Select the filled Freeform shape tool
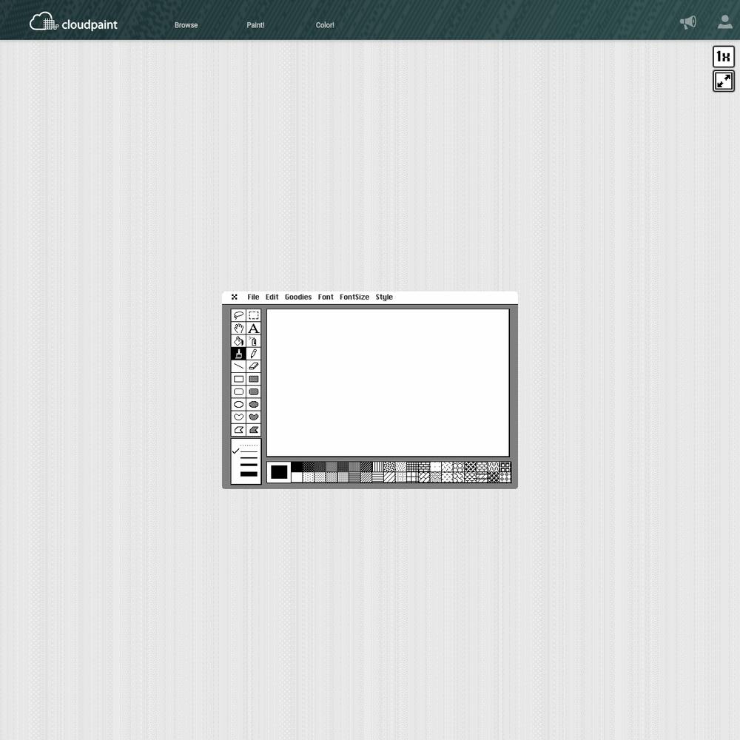 (253, 417)
